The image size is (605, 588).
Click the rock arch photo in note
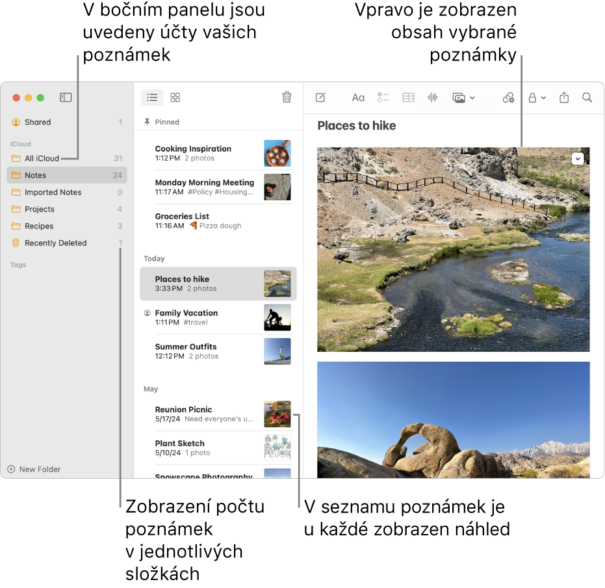454,420
